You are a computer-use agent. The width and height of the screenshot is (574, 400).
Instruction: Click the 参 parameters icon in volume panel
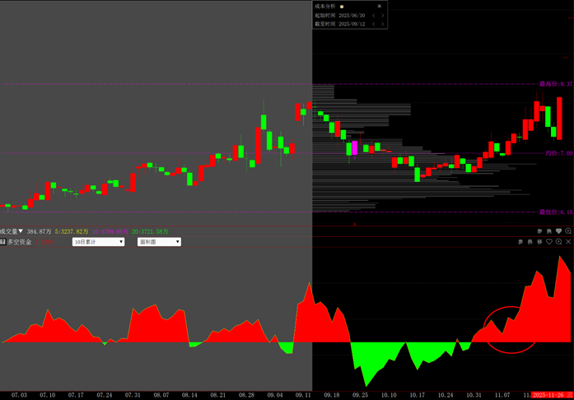pyautogui.click(x=540, y=231)
